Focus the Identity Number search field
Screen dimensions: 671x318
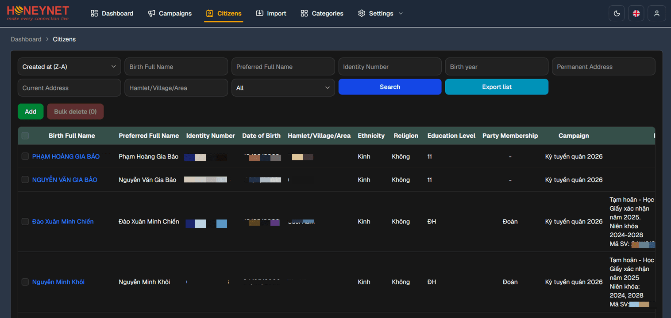tap(390, 67)
